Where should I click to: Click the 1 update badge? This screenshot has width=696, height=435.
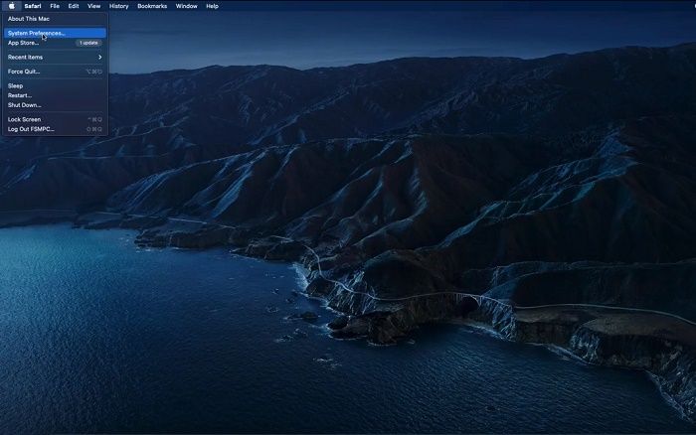pos(88,43)
